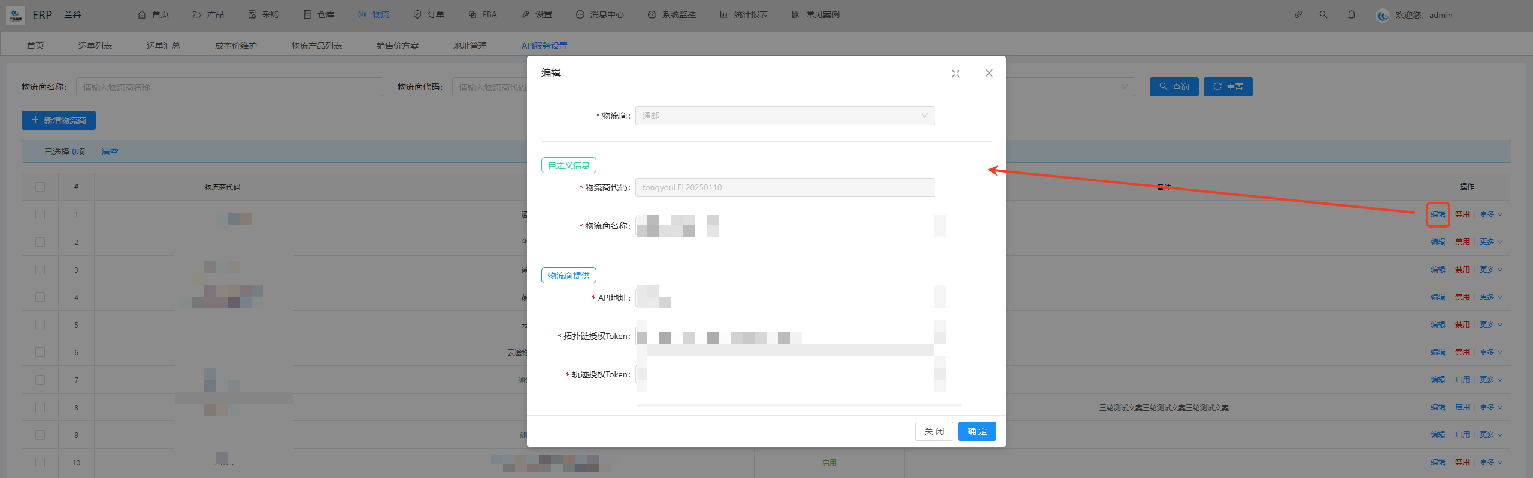
Task: Click the 物流商名称 search input field
Action: (x=229, y=87)
